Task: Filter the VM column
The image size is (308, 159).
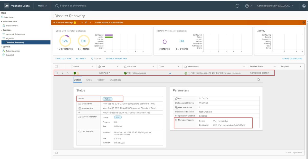Action: [x=118, y=66]
